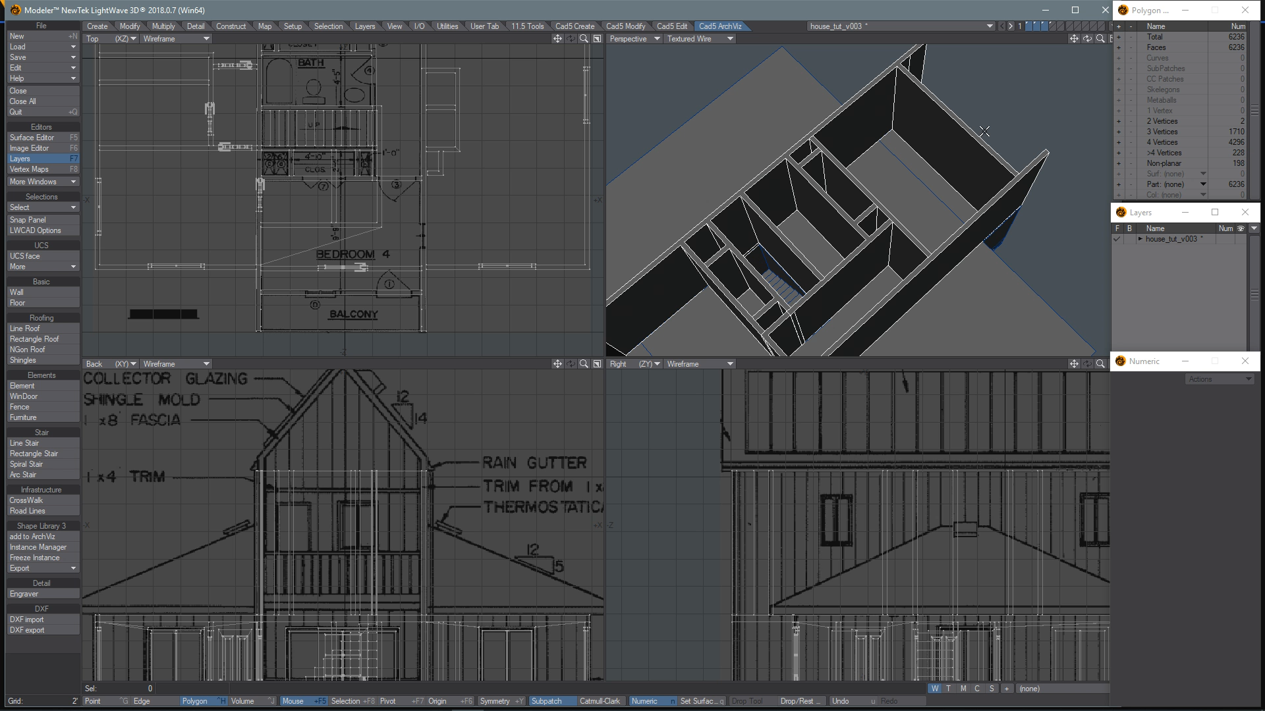Go to next layer bank arrow
The image size is (1265, 711).
[1011, 26]
